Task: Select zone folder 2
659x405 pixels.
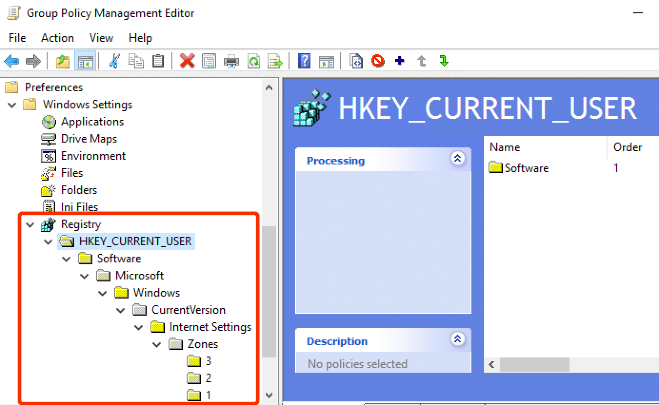Action: click(x=208, y=378)
